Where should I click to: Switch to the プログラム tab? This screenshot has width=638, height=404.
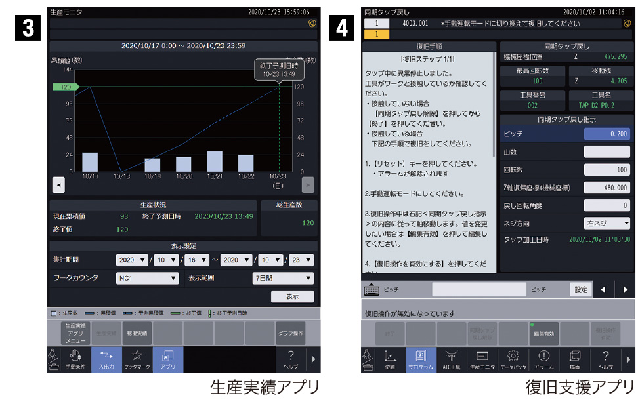click(x=420, y=359)
